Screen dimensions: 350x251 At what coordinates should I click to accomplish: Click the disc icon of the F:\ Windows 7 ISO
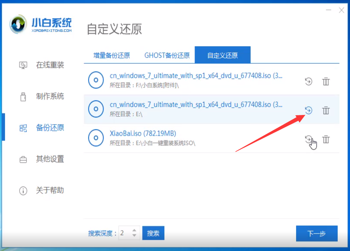pos(96,80)
